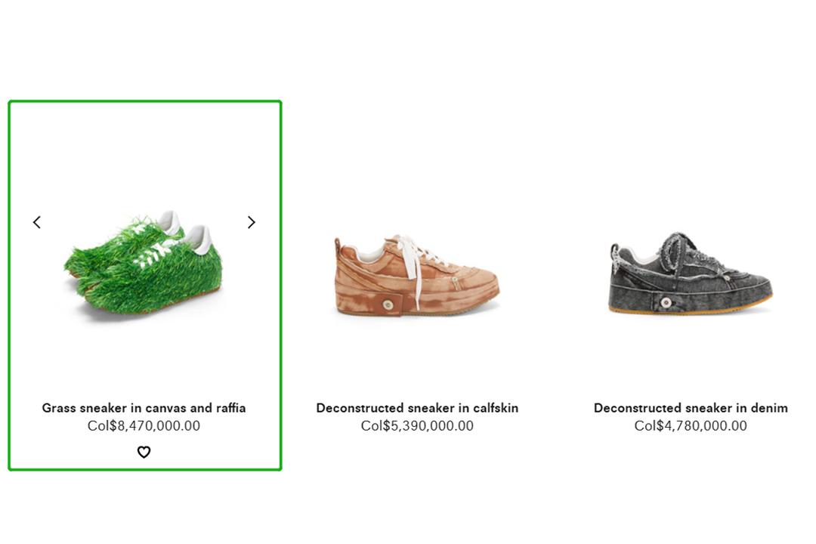This screenshot has height=544, width=816.
Task: Select the Col$5,390,000.00 price
Action: click(x=417, y=426)
